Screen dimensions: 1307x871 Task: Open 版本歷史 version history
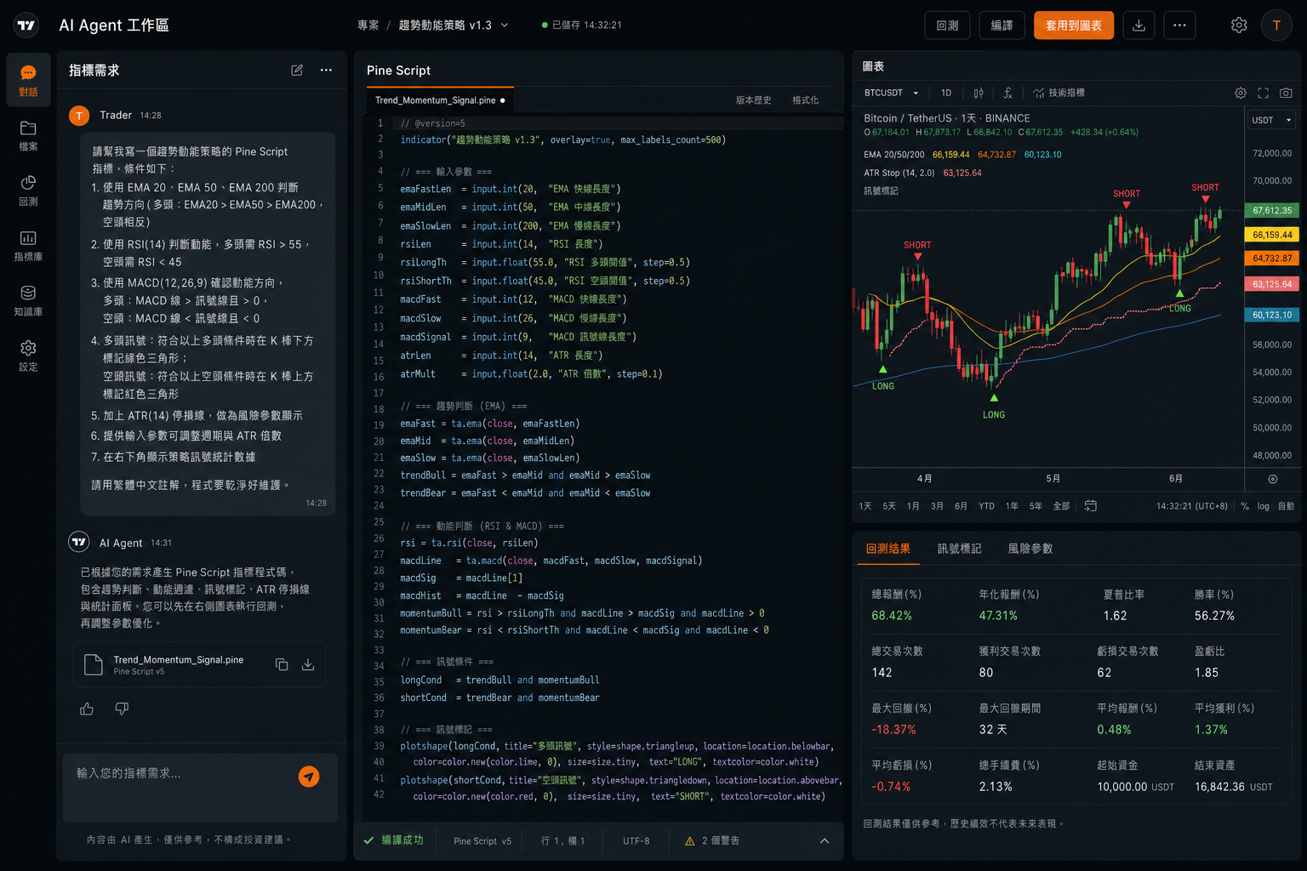754,100
